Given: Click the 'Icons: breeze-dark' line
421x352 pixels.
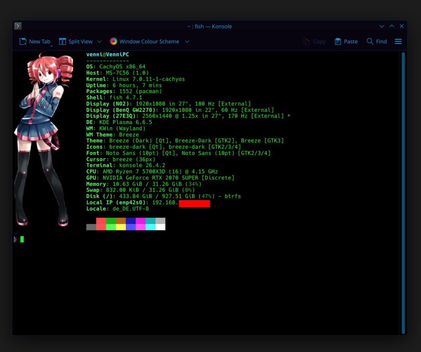Looking at the screenshot, I should click(x=164, y=147).
